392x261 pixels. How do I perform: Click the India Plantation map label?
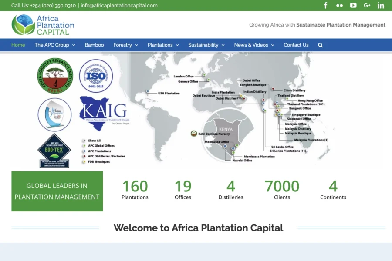223,92
